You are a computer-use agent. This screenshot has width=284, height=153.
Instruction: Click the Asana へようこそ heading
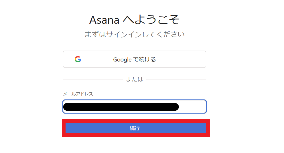coord(134,20)
